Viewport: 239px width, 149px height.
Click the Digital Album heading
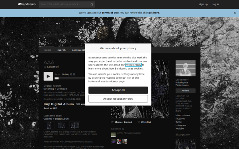[x=53, y=86]
